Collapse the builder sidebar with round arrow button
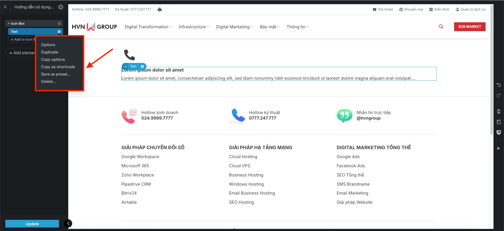This screenshot has height=231, width=504. [x=68, y=223]
